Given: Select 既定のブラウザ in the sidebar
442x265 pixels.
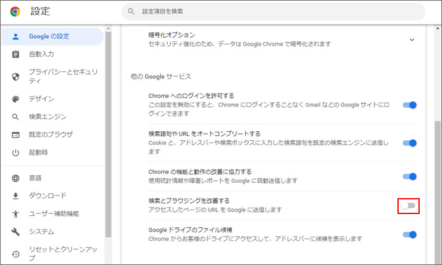Looking at the screenshot, I should click(52, 135).
